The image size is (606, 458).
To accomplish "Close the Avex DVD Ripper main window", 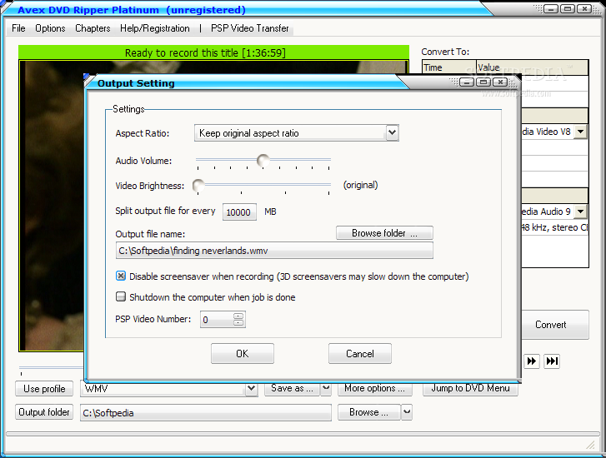I will point(584,8).
